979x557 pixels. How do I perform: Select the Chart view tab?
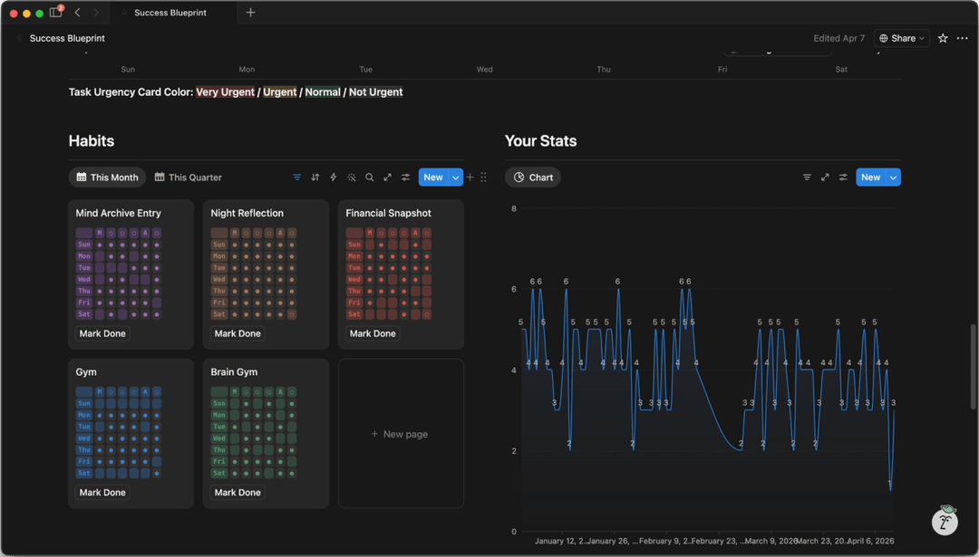point(533,178)
